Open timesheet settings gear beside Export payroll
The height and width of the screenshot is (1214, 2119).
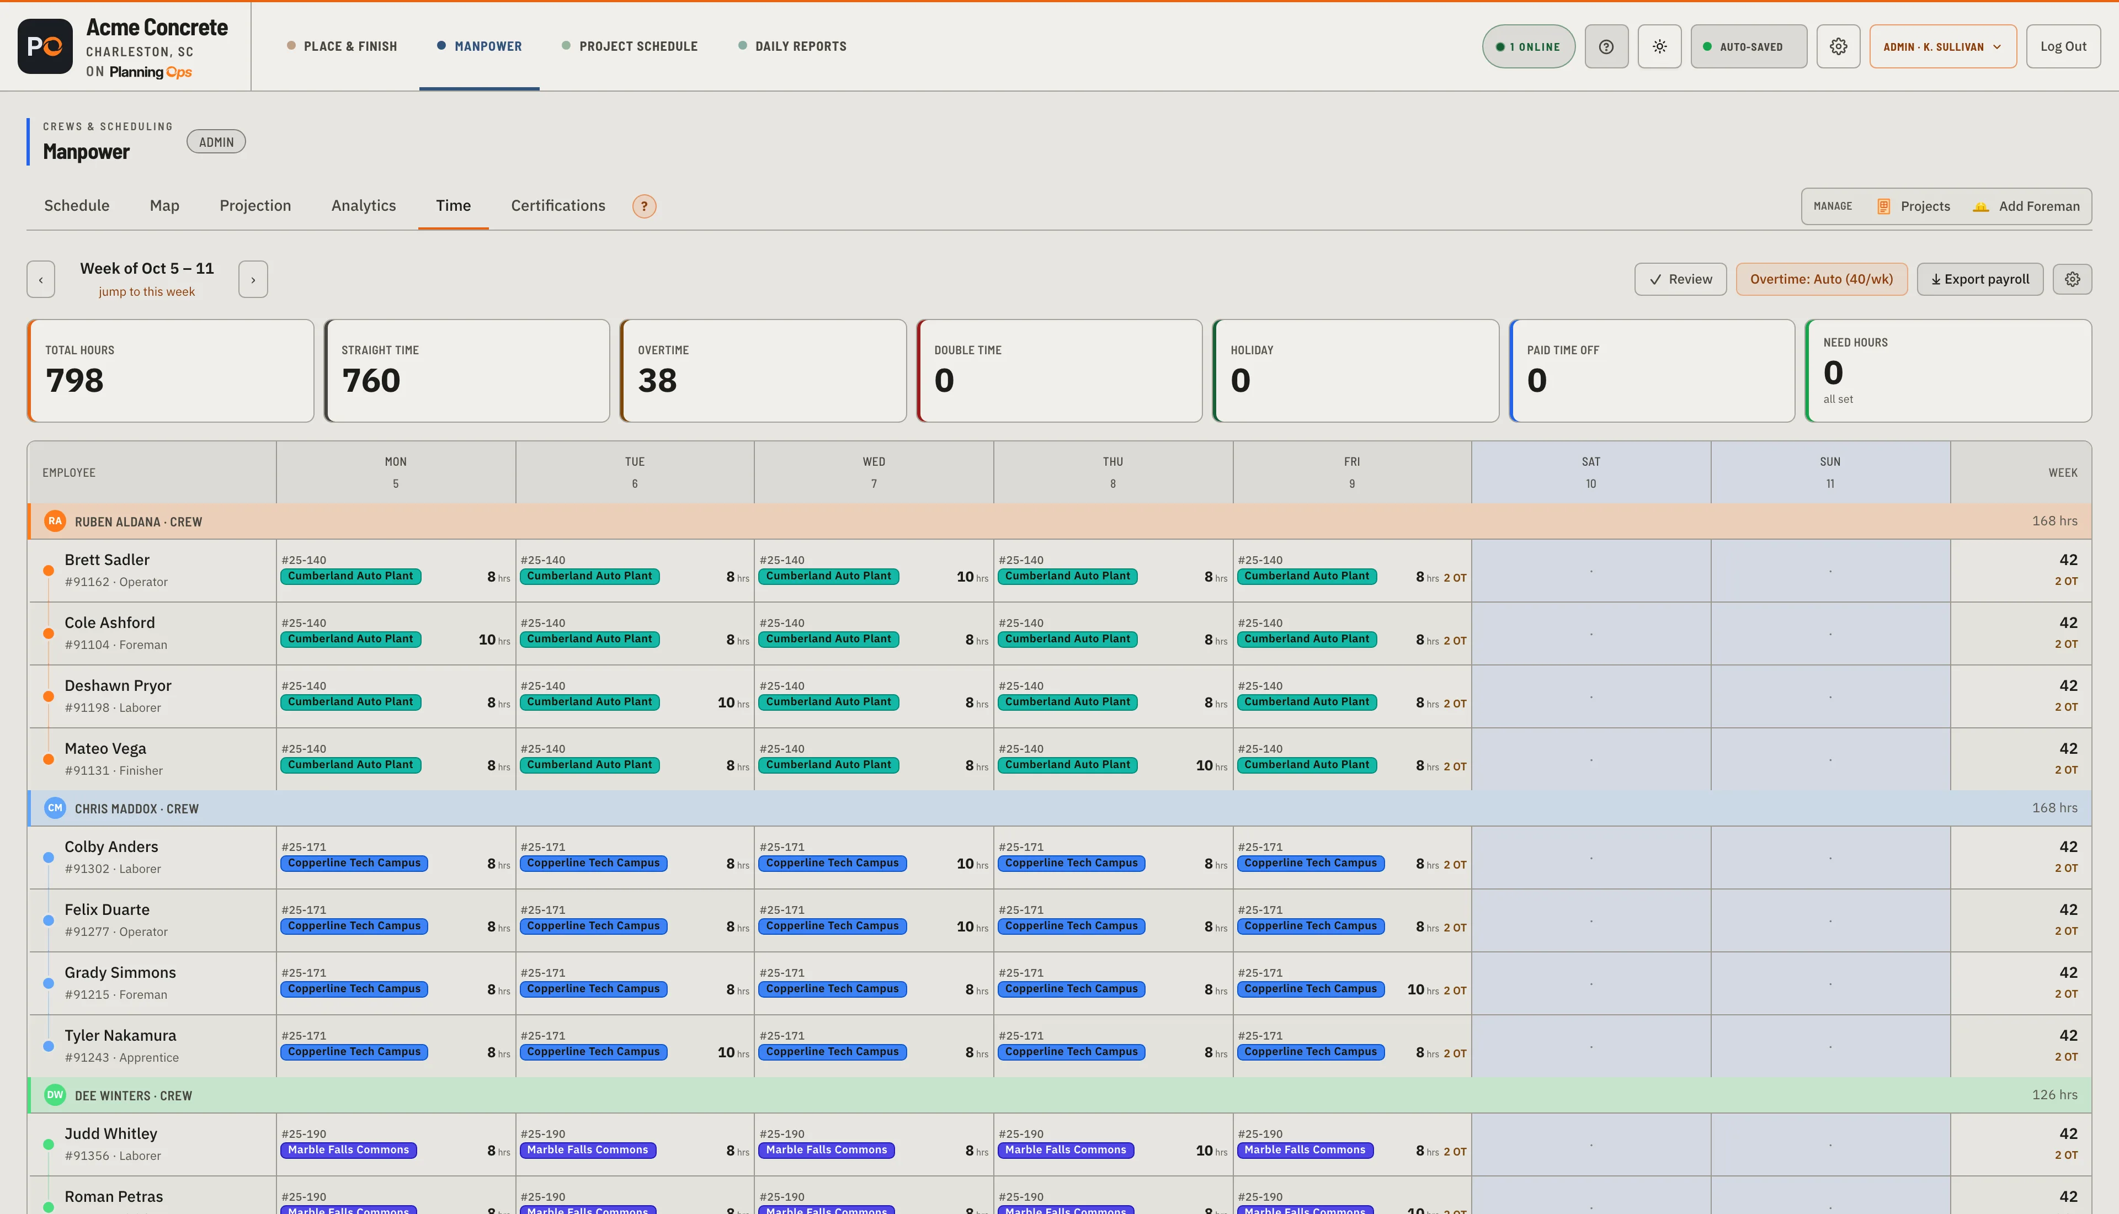click(x=2072, y=279)
